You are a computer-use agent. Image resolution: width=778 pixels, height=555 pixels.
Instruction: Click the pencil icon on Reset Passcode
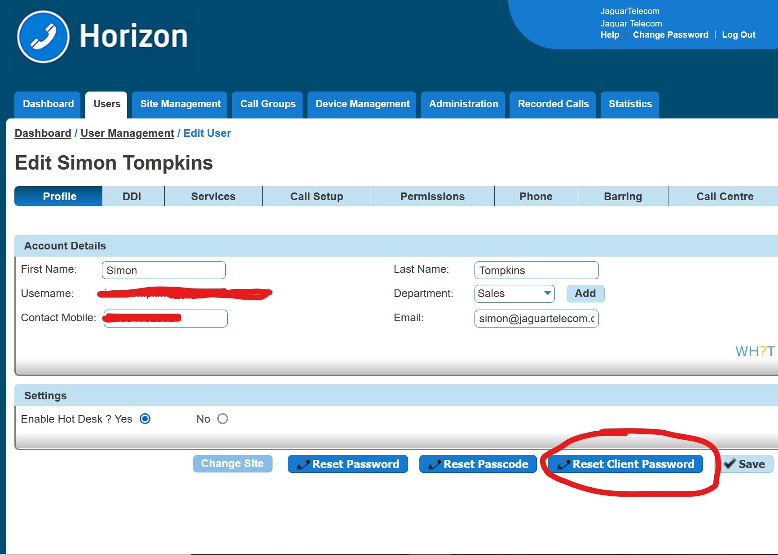point(435,464)
